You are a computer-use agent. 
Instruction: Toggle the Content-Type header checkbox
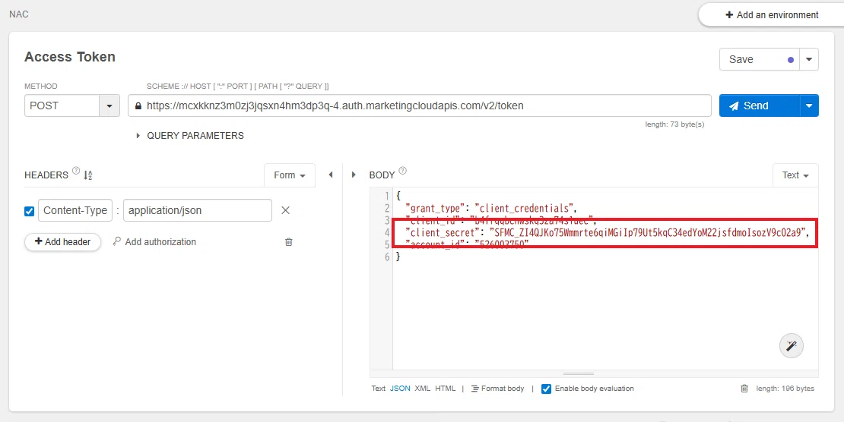coord(30,211)
